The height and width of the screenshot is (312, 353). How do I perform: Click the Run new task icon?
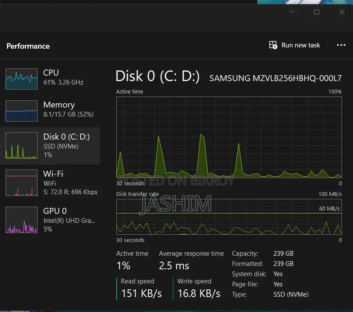click(273, 45)
